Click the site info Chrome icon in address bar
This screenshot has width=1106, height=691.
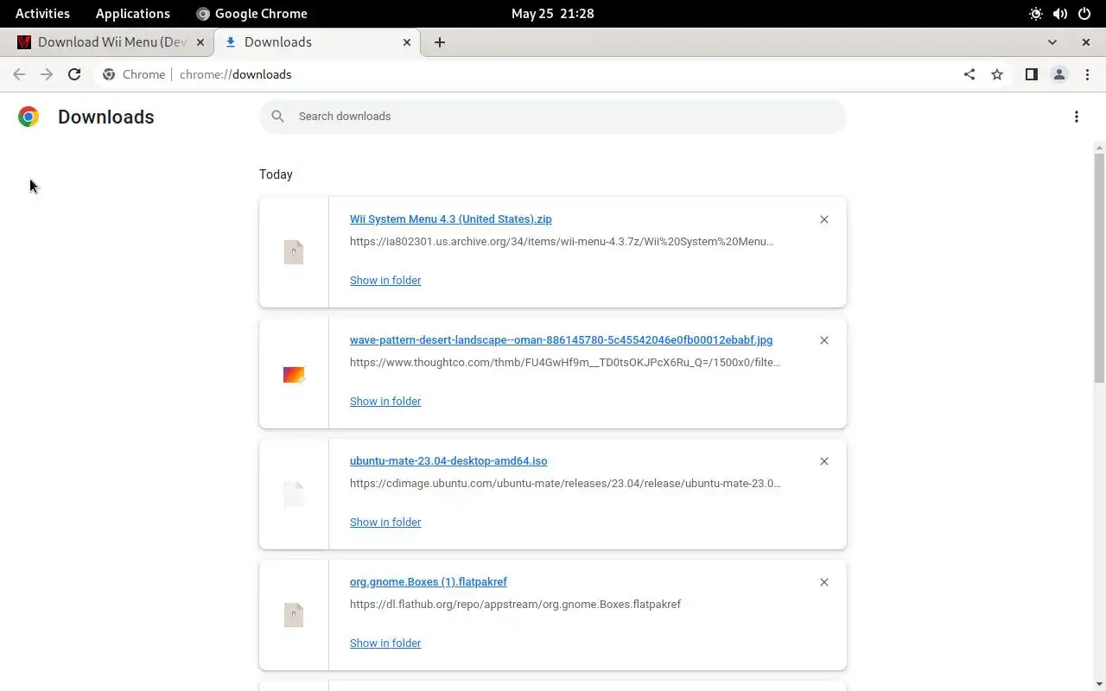coord(109,74)
